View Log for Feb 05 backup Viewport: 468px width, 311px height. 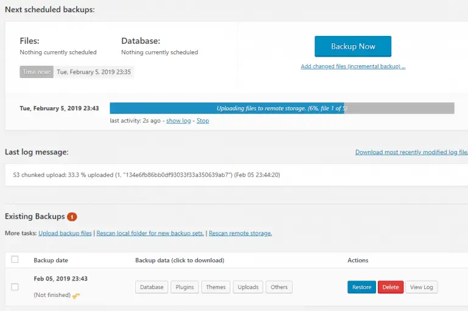coord(422,287)
